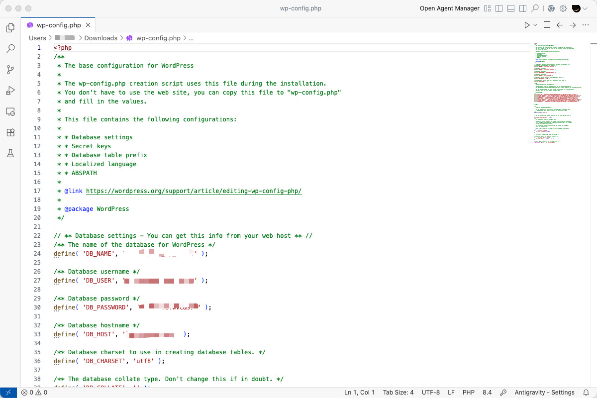Open the Remote Explorer icon

click(10, 111)
